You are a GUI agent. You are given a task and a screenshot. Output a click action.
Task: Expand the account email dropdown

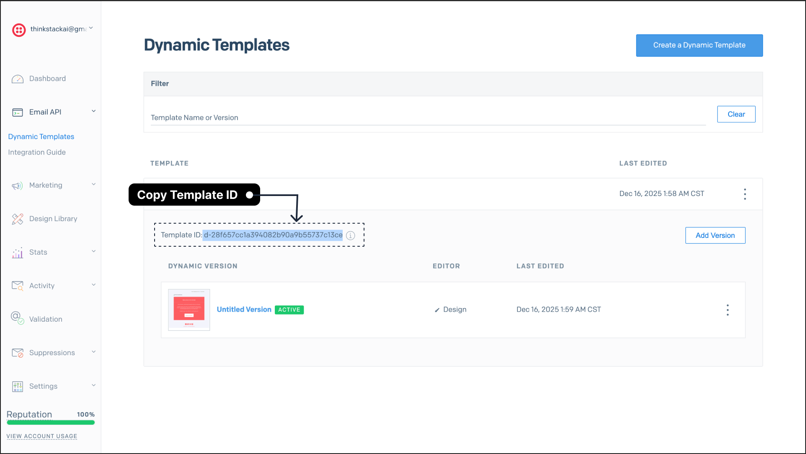[x=91, y=28]
